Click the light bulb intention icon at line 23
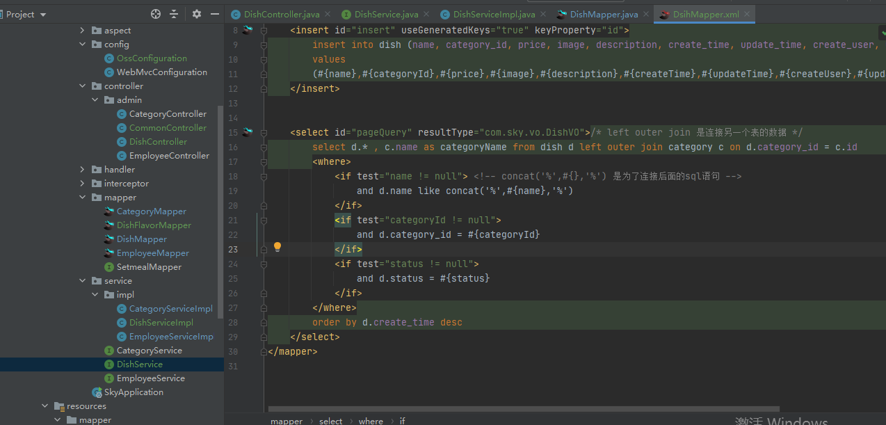 coord(277,247)
